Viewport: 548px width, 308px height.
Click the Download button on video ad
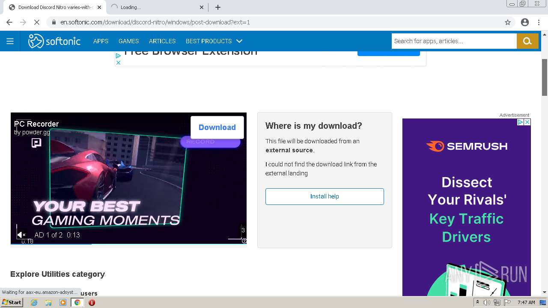click(x=217, y=127)
